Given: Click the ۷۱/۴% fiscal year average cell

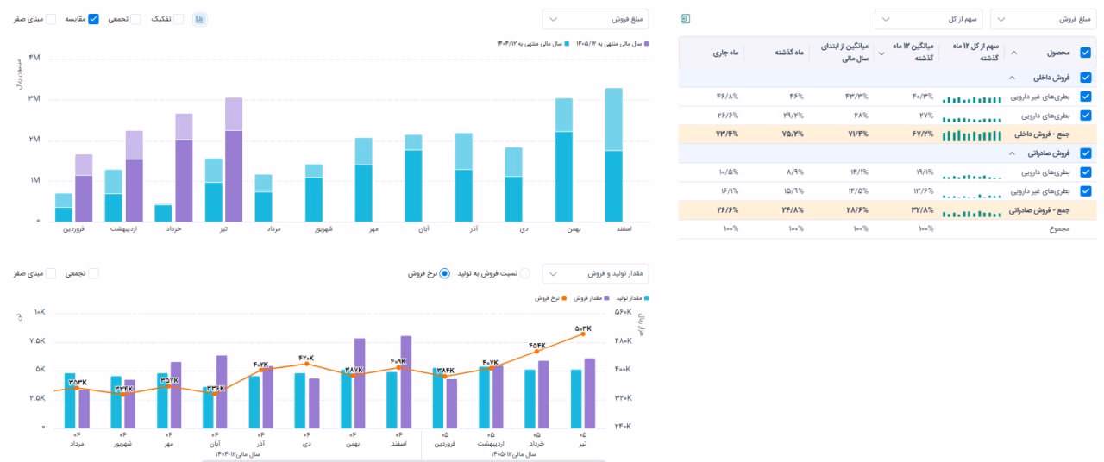Looking at the screenshot, I should pos(856,134).
